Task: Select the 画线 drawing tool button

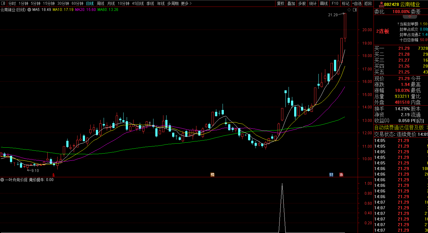Action: 324,3
